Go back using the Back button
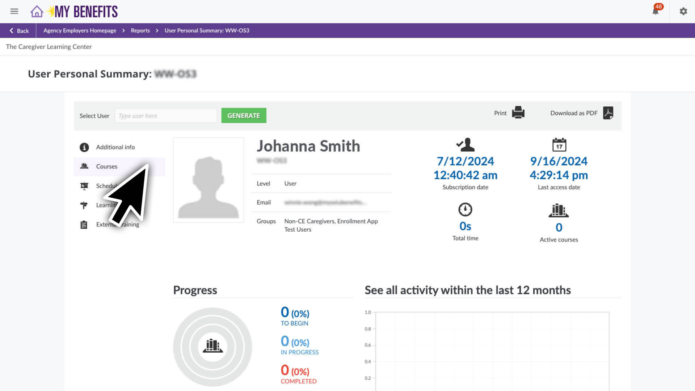695x391 pixels. pyautogui.click(x=19, y=31)
